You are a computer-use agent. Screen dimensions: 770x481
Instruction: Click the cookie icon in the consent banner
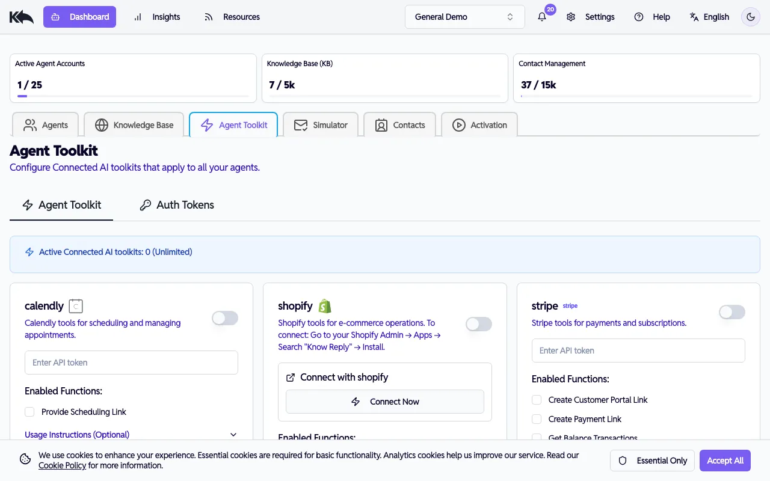(25, 459)
